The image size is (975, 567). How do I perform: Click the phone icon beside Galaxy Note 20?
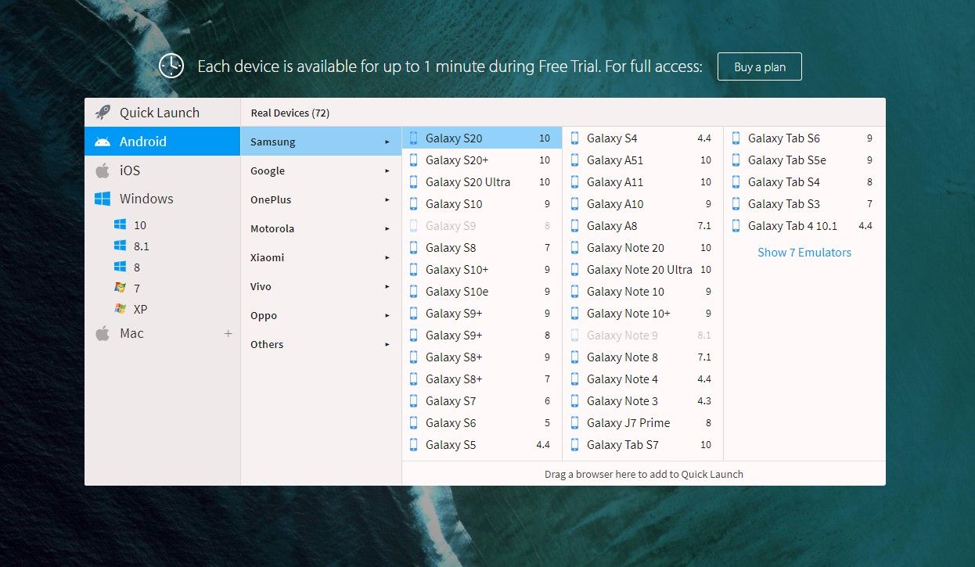click(x=575, y=248)
